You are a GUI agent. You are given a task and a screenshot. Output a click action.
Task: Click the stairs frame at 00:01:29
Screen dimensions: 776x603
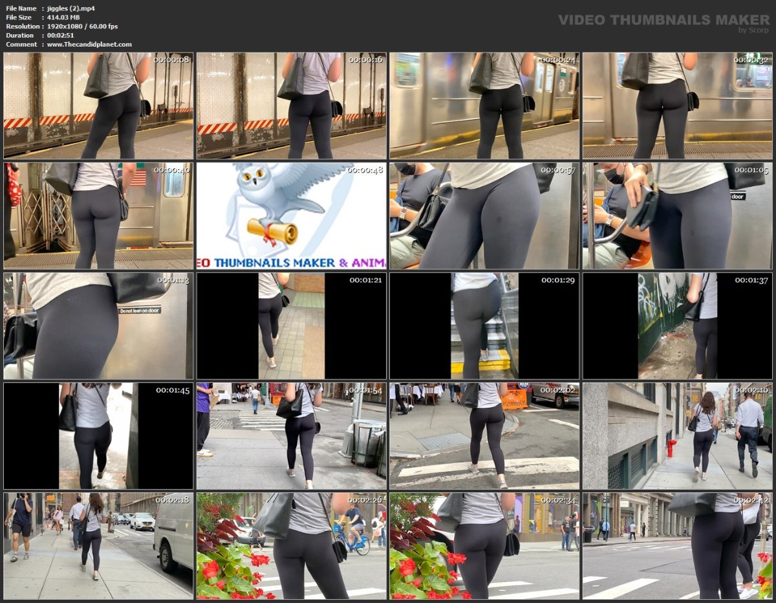pos(484,326)
